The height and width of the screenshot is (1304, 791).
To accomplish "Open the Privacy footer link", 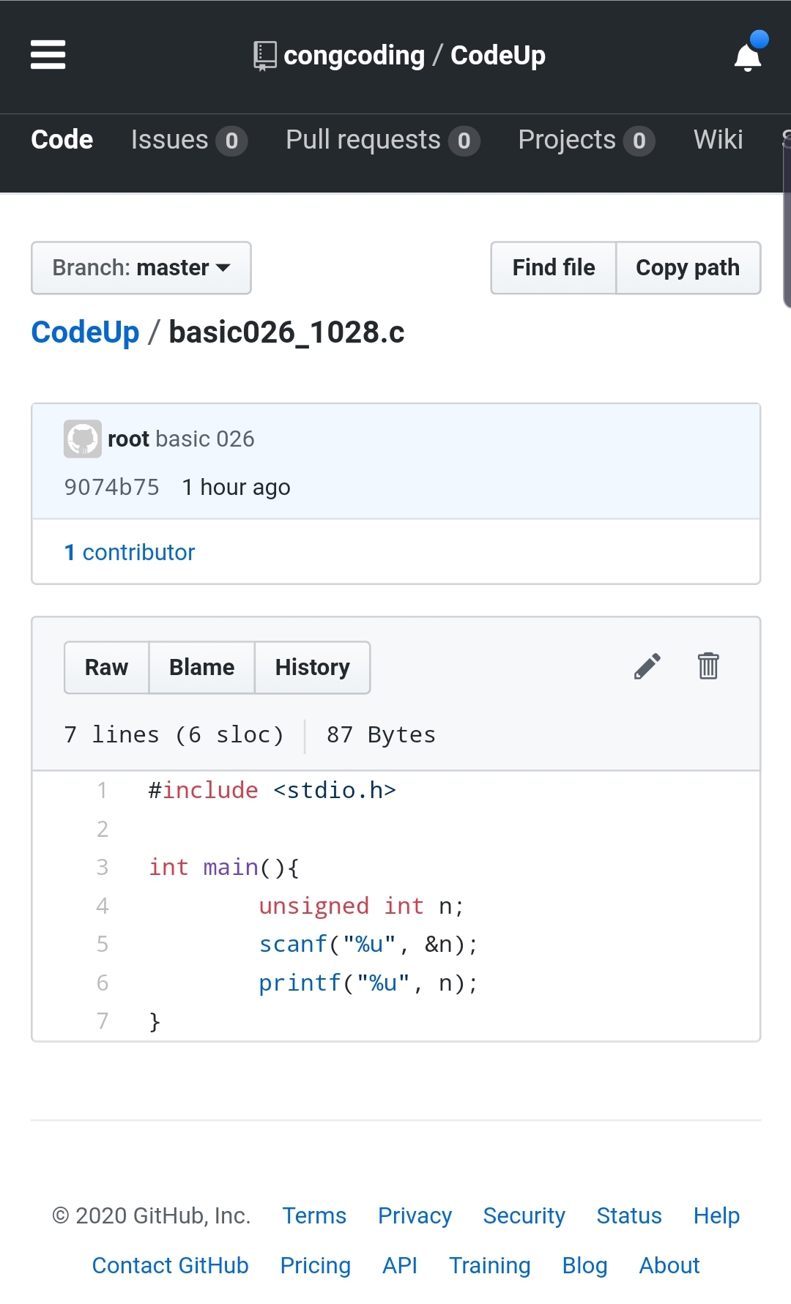I will 415,1215.
